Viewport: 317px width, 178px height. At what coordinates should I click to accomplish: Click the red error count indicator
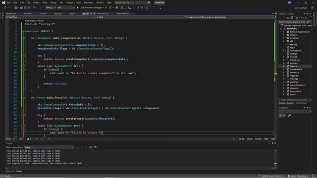[21, 139]
